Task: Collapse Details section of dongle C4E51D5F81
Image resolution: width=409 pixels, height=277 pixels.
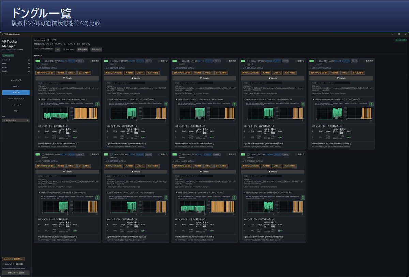Action: (x=135, y=172)
